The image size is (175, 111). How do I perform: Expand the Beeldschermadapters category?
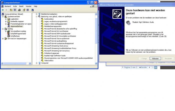coord(36,14)
